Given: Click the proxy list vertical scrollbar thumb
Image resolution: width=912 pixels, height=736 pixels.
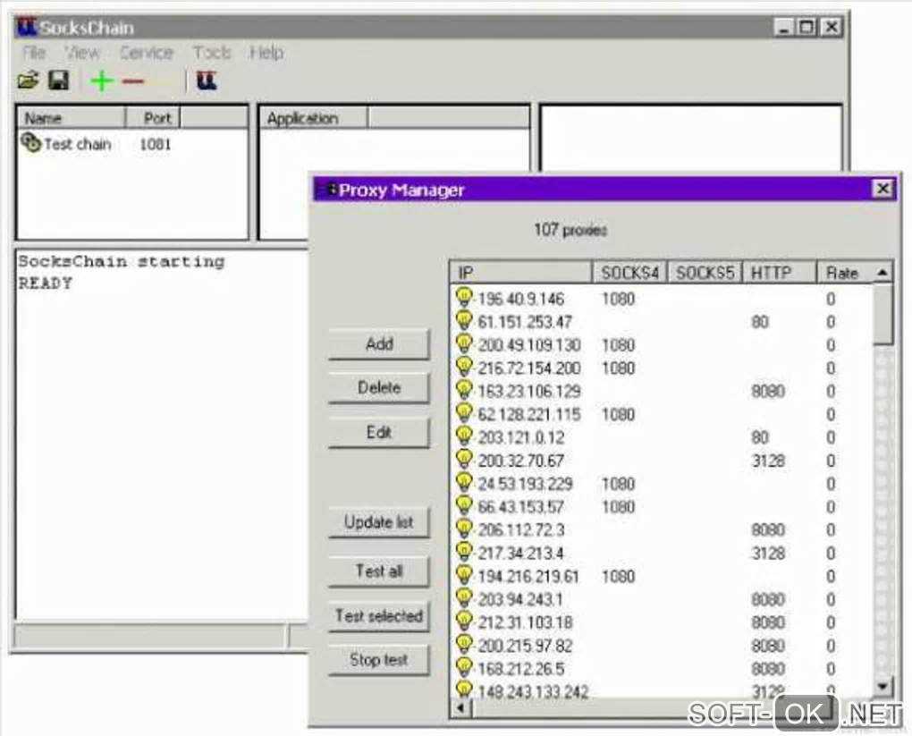Looking at the screenshot, I should click(882, 314).
